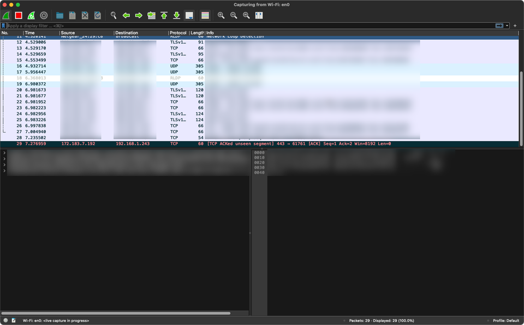524x325 pixels.
Task: Expand the first packet details tree row
Action: [4, 153]
